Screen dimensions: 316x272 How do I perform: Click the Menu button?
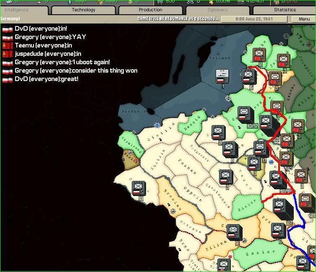point(304,19)
